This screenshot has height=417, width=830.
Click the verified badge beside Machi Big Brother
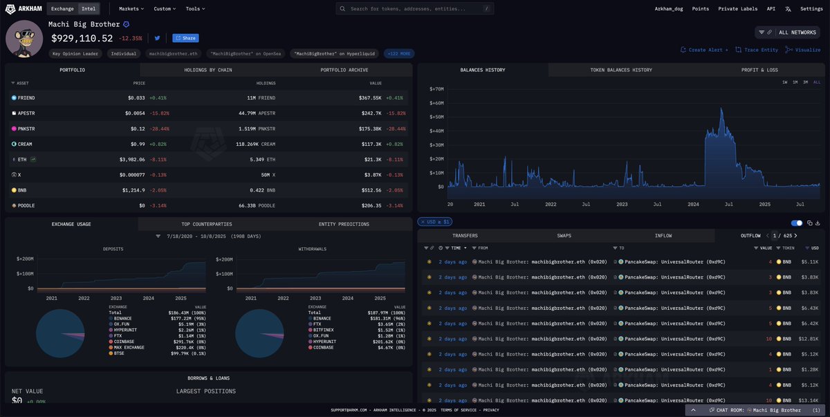[x=126, y=24]
